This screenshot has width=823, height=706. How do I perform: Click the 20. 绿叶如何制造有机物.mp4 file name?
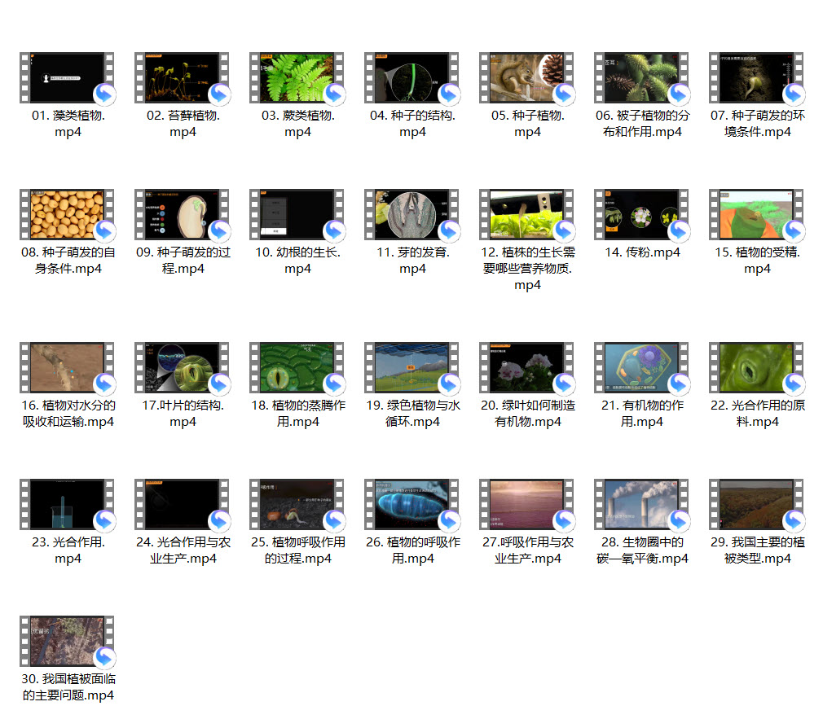click(x=527, y=414)
